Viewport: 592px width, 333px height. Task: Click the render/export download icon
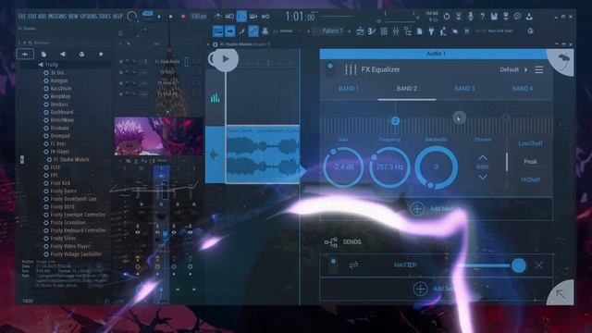tap(529, 17)
